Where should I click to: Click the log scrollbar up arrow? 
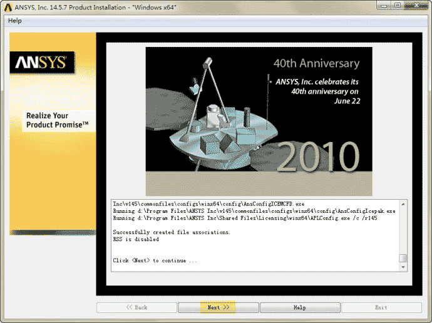tap(403, 204)
